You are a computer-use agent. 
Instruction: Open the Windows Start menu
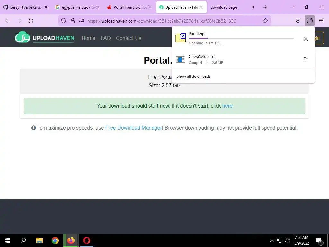8,241
